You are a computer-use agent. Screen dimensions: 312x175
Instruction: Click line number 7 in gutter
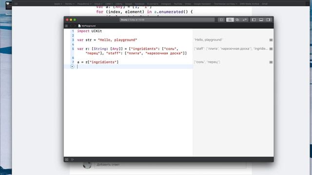pyautogui.click(x=73, y=62)
